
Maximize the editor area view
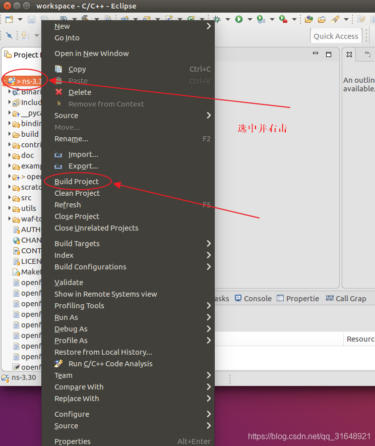329,54
